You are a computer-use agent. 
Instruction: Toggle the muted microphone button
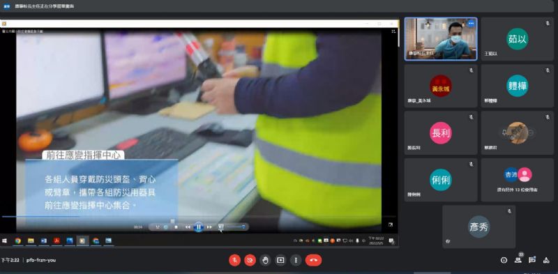pos(234,260)
